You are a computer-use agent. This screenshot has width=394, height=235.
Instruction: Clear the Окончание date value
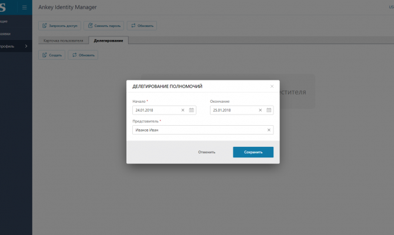pos(261,110)
